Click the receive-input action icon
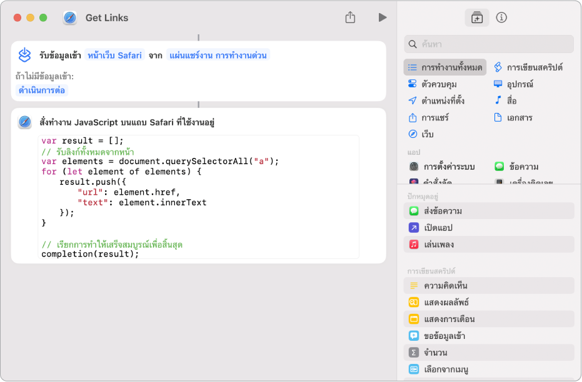The height and width of the screenshot is (382, 582). tap(24, 55)
